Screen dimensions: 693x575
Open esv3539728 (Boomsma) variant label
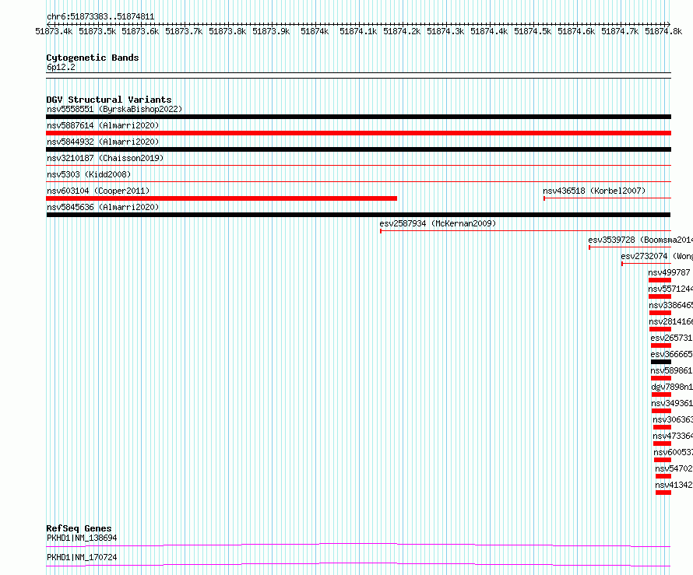pyautogui.click(x=640, y=240)
